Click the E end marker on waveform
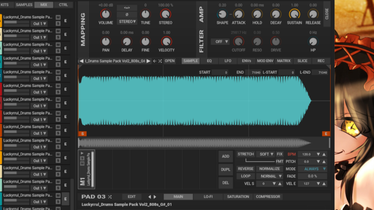Viewport: 374px width, 210px height. 326,133
